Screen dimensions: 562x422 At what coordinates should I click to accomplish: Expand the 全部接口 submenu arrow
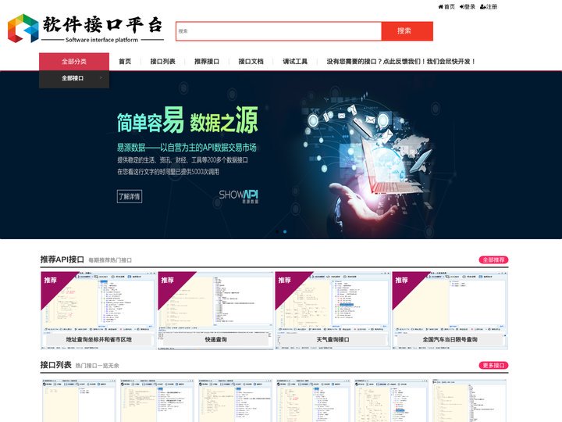(x=101, y=77)
